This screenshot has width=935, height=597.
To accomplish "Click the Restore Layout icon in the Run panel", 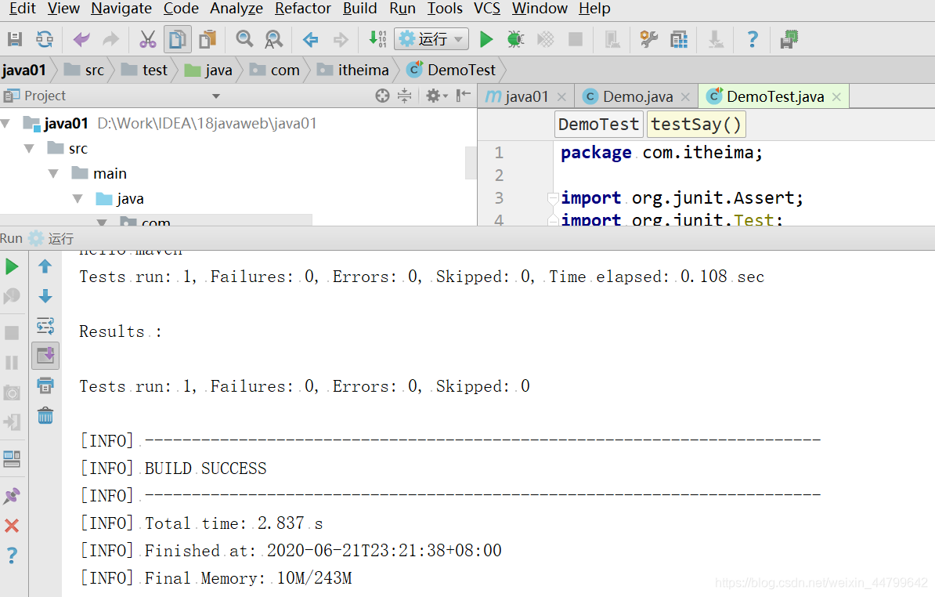I will pos(12,458).
